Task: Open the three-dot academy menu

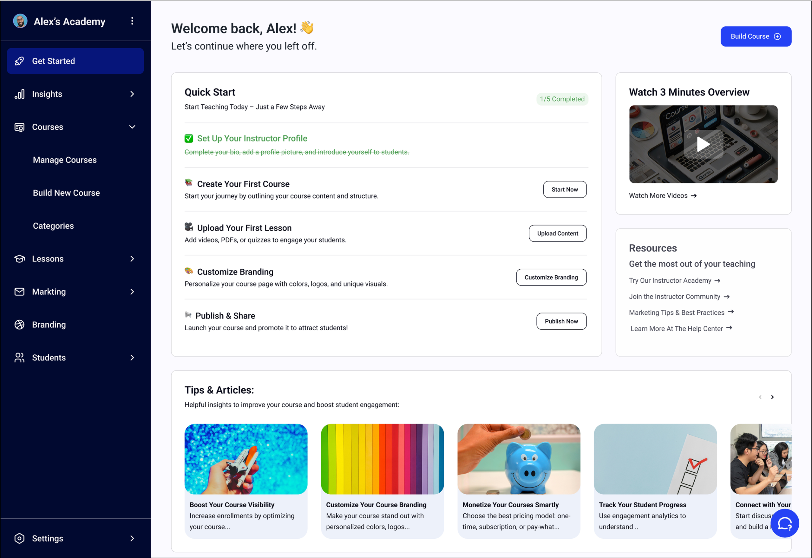Action: 132,21
